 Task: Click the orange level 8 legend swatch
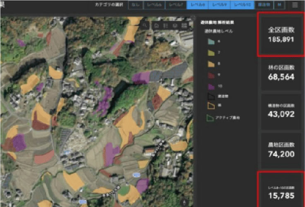210,64
